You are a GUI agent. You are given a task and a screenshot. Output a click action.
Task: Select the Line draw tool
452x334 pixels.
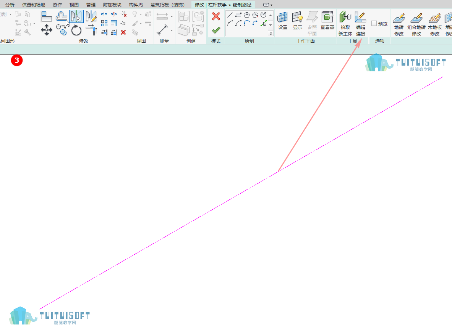pos(230,14)
